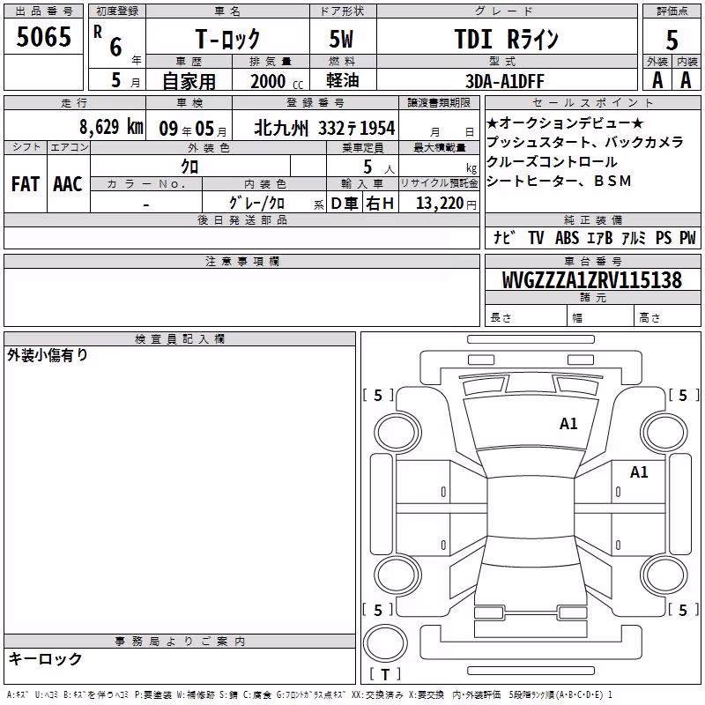Screen dimensions: 705x705
Task: Select the PW equipment item
Action: tap(687, 237)
